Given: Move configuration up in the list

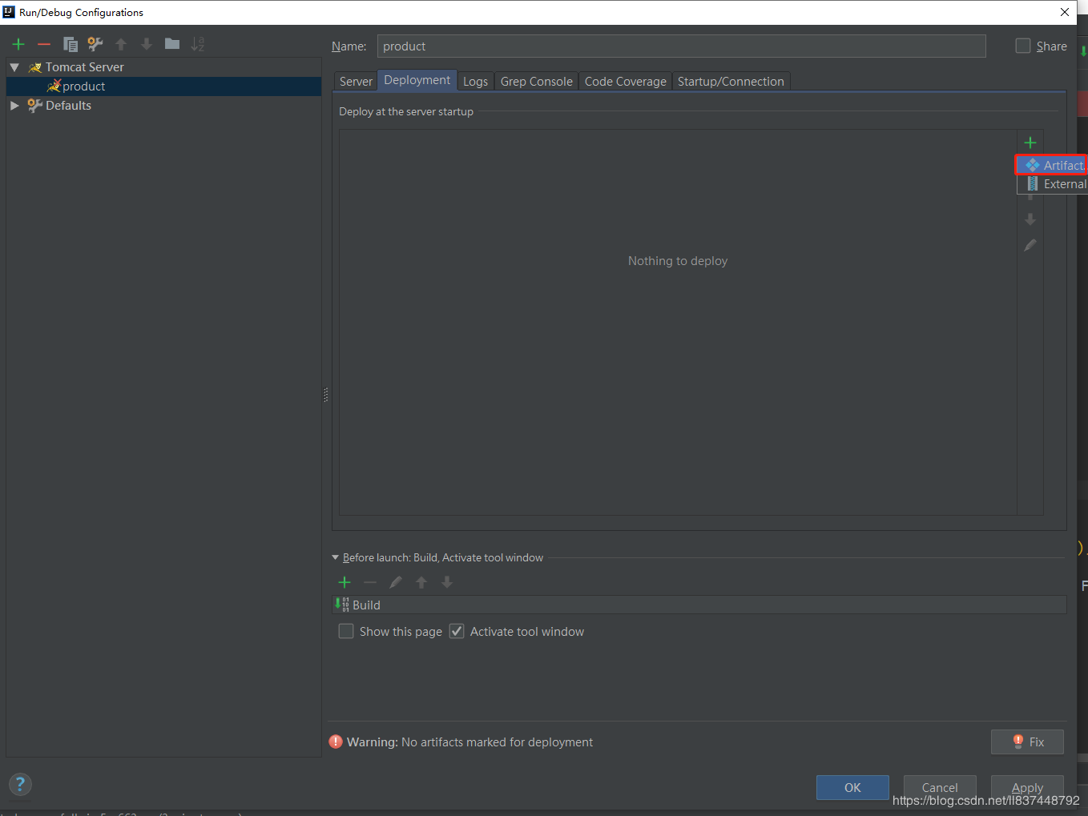Looking at the screenshot, I should (121, 44).
